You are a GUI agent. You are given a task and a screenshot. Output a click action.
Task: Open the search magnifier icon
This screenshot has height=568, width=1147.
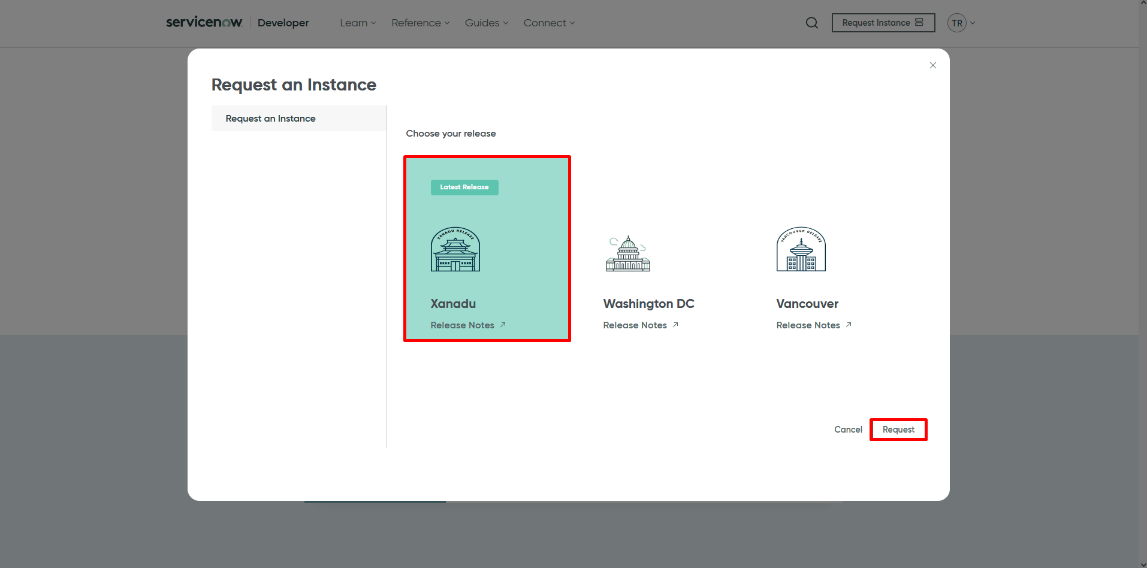tap(812, 23)
